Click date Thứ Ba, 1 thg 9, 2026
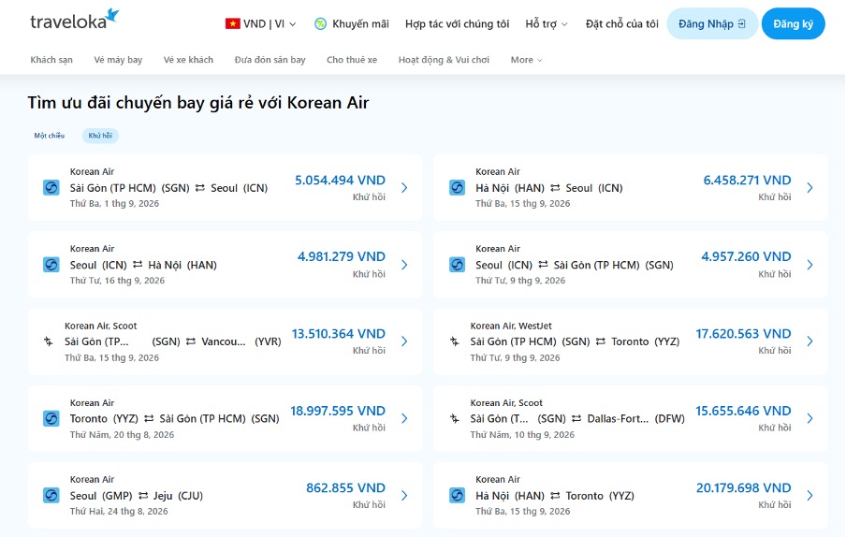 pos(114,203)
